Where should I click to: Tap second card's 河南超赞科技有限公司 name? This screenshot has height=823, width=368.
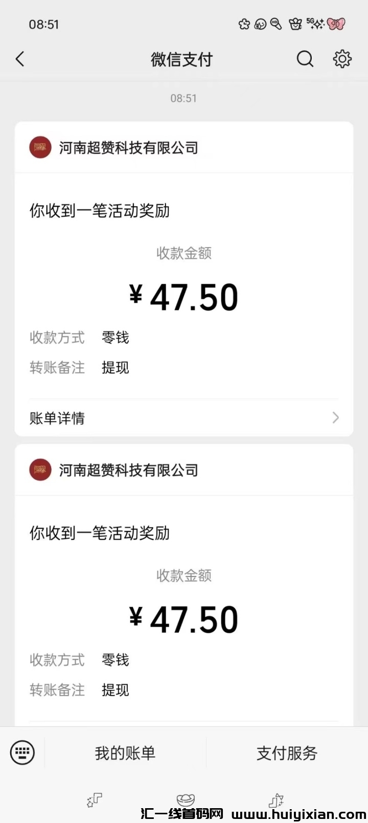pyautogui.click(x=128, y=470)
